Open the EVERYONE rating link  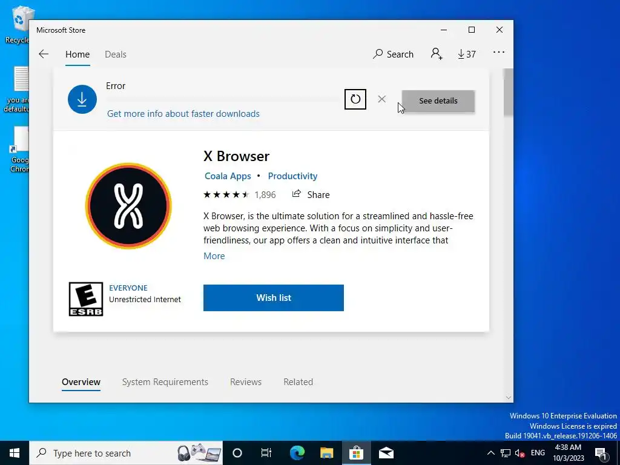(128, 288)
